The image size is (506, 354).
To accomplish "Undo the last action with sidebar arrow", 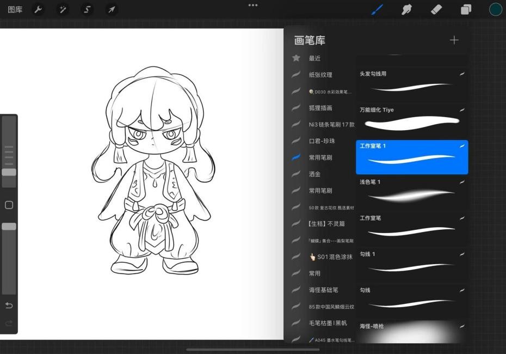I will pyautogui.click(x=9, y=305).
